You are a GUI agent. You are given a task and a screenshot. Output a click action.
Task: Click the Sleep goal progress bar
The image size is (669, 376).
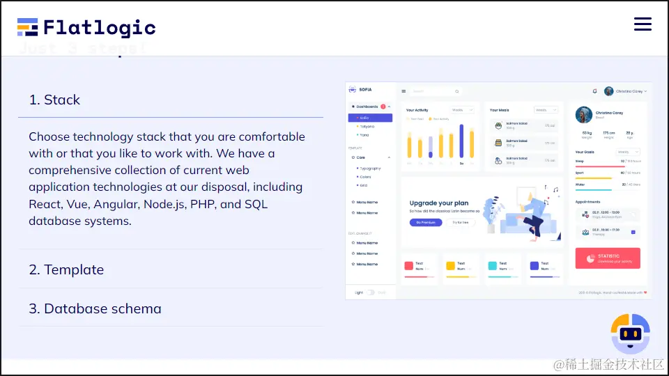coord(608,166)
